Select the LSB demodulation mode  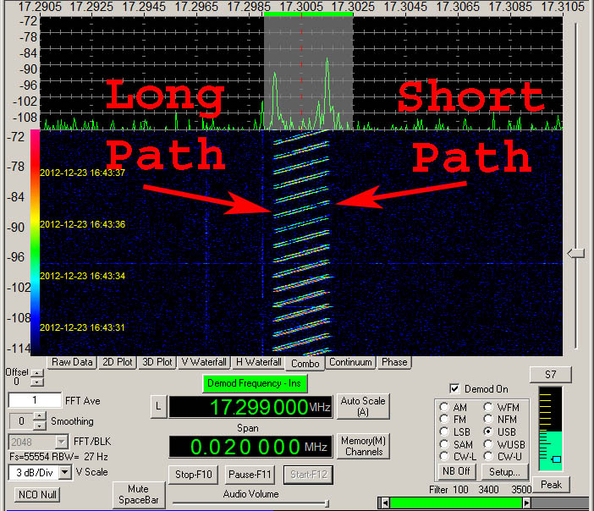(444, 431)
